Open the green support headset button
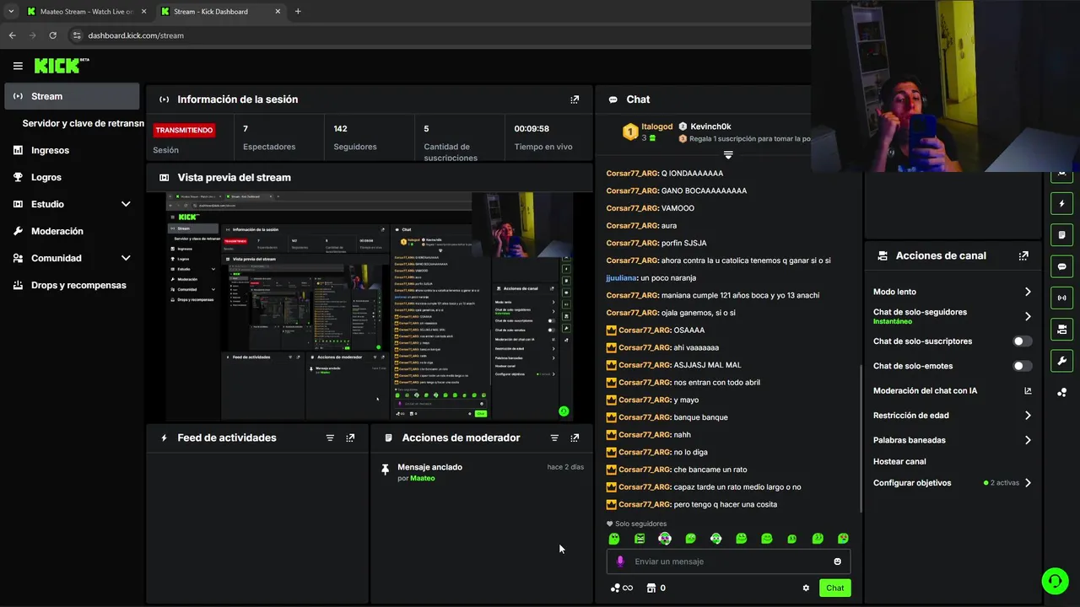This screenshot has height=607, width=1080. pos(1055,581)
